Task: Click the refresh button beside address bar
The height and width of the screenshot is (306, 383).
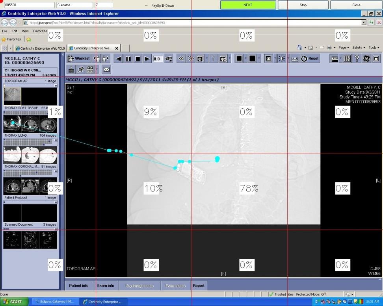Action: (371, 22)
